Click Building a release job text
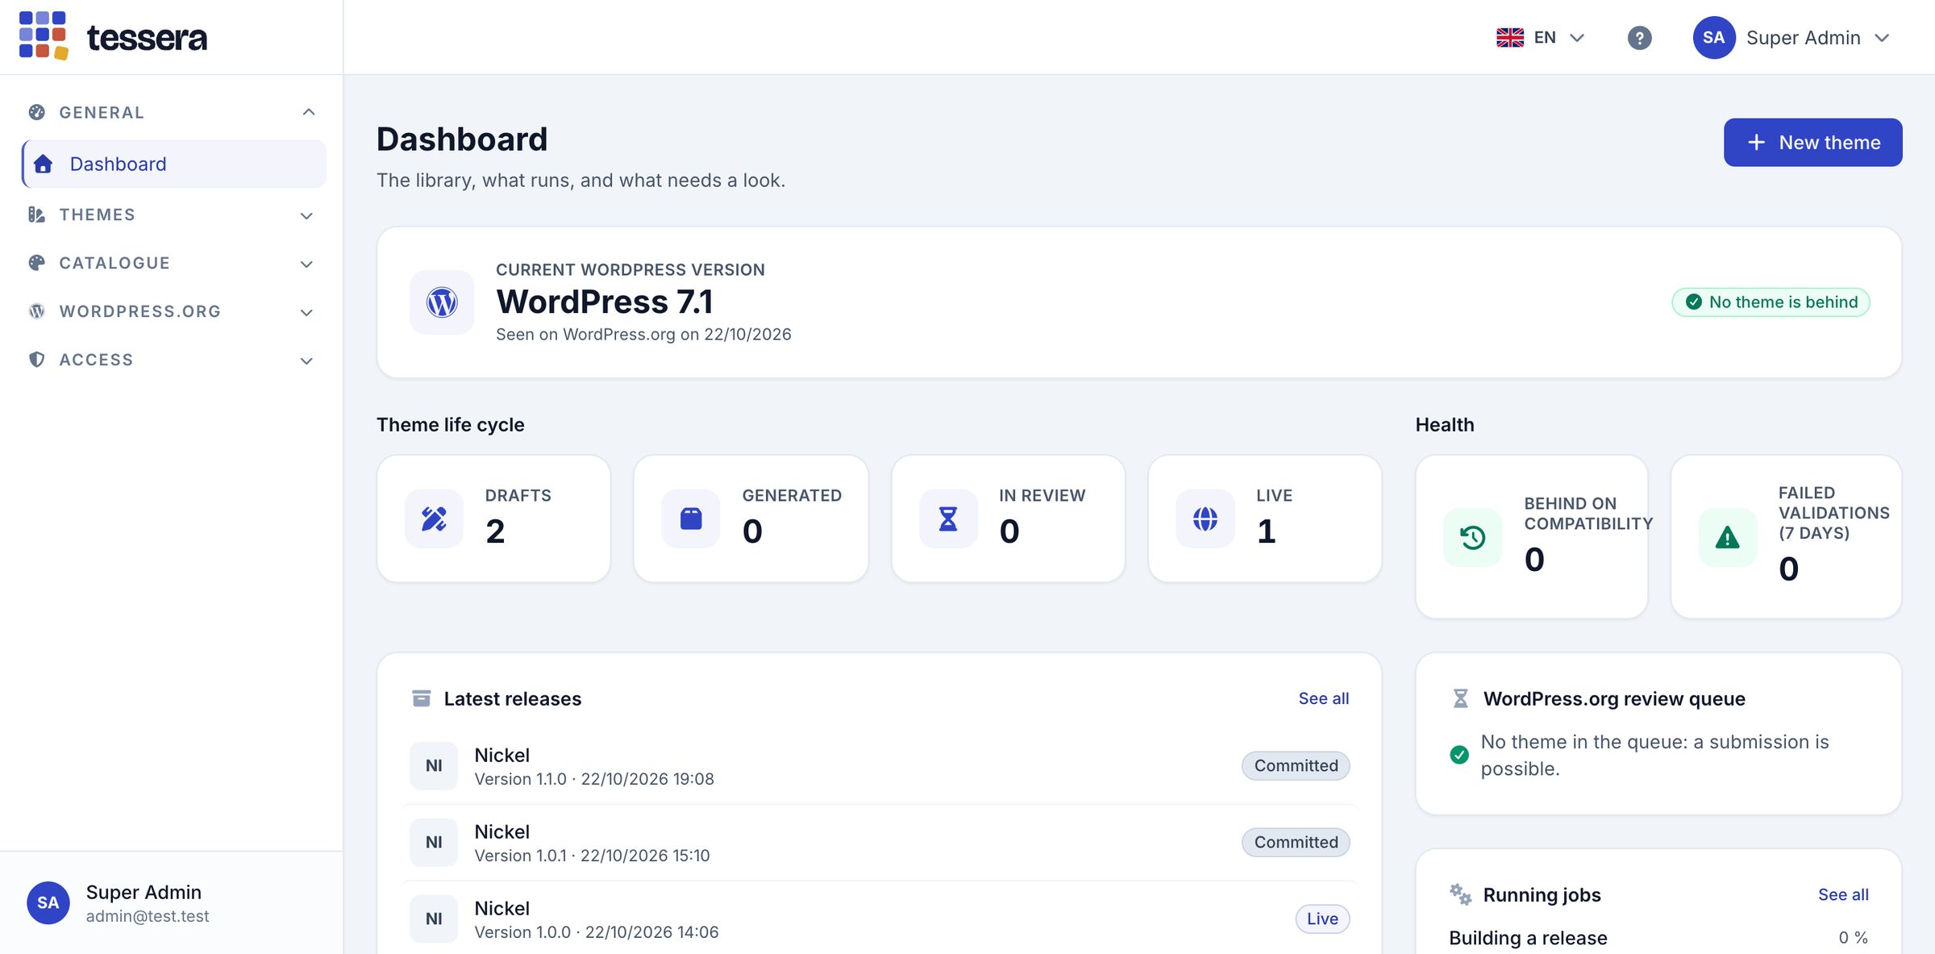The height and width of the screenshot is (954, 1935). [1528, 938]
